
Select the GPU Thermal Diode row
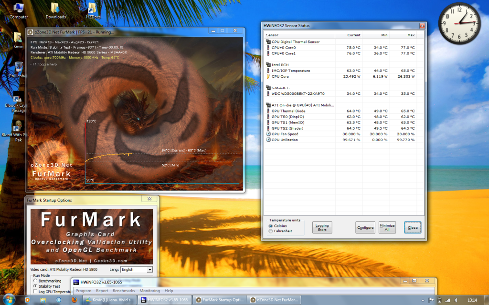tap(344, 111)
